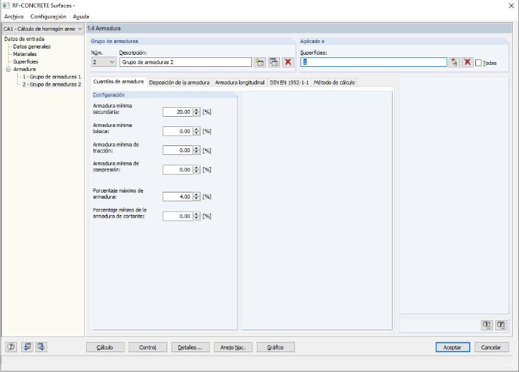Image resolution: width=519 pixels, height=372 pixels.
Task: Open the Núm. group number dropdown
Action: click(112, 62)
